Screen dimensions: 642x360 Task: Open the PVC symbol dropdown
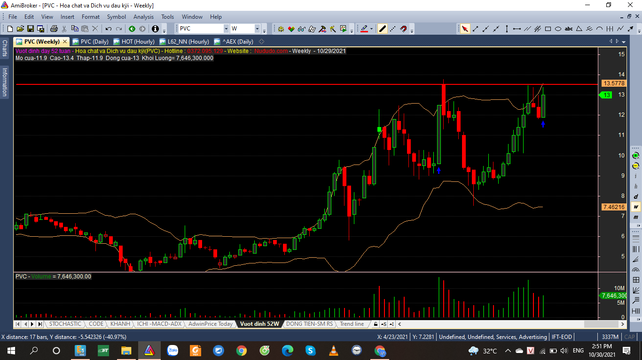226,29
